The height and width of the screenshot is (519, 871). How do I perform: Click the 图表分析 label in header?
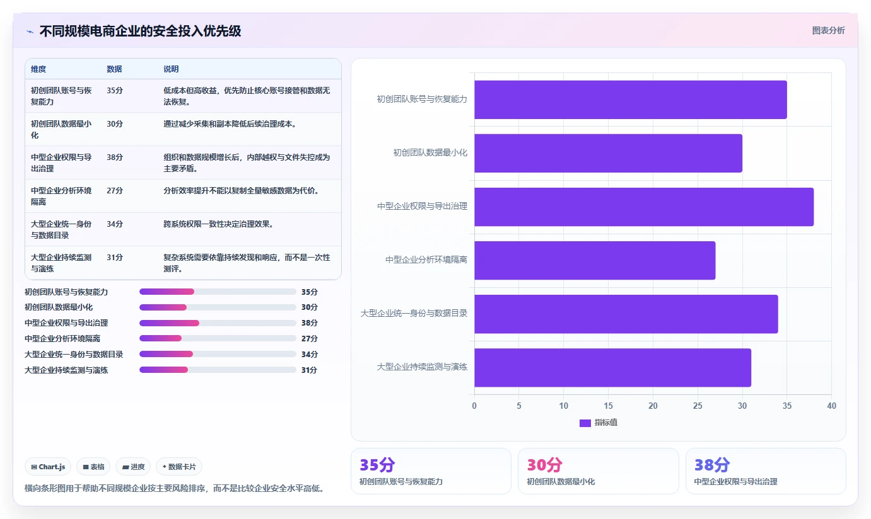828,31
